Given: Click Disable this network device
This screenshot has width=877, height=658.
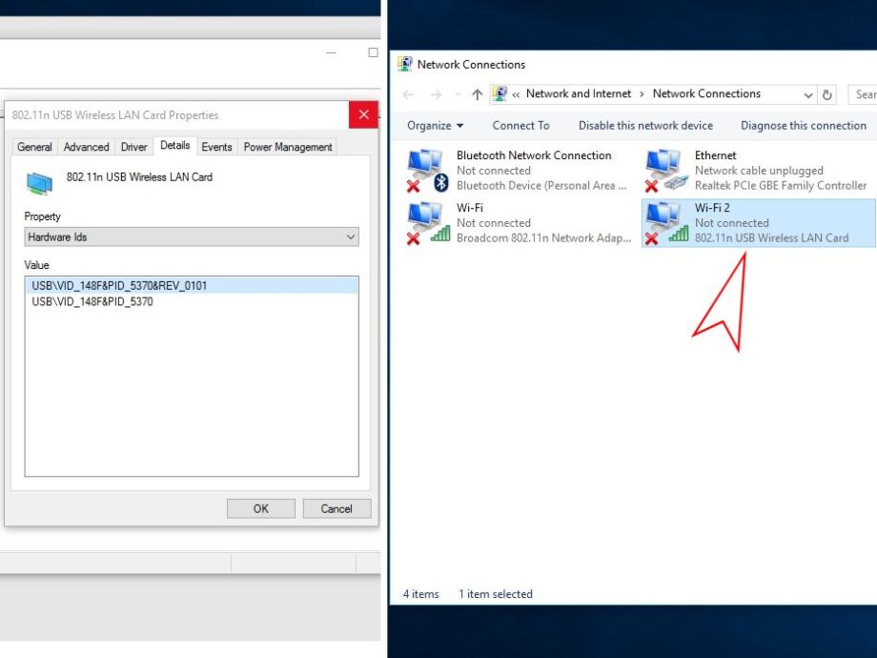Looking at the screenshot, I should (645, 125).
